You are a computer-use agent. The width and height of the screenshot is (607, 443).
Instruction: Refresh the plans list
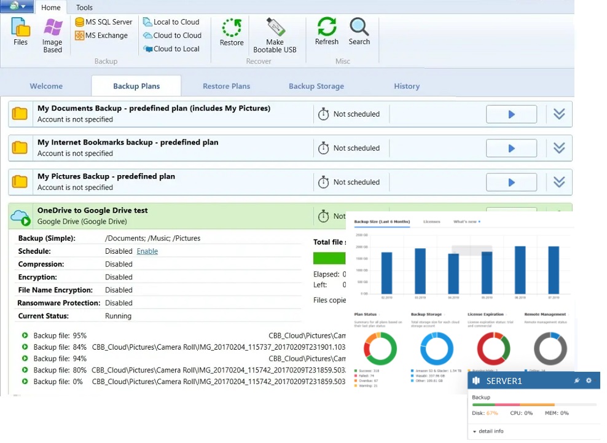click(x=327, y=31)
